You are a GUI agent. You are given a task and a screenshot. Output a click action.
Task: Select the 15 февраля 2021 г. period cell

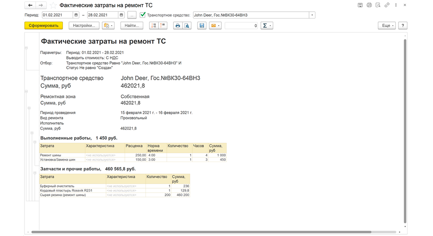[x=156, y=113]
